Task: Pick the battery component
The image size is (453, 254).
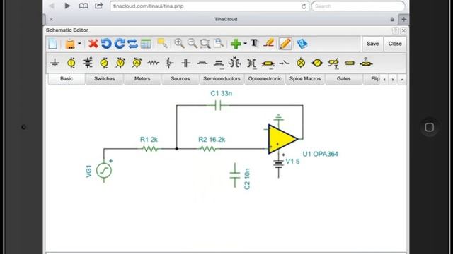Action: click(88, 63)
